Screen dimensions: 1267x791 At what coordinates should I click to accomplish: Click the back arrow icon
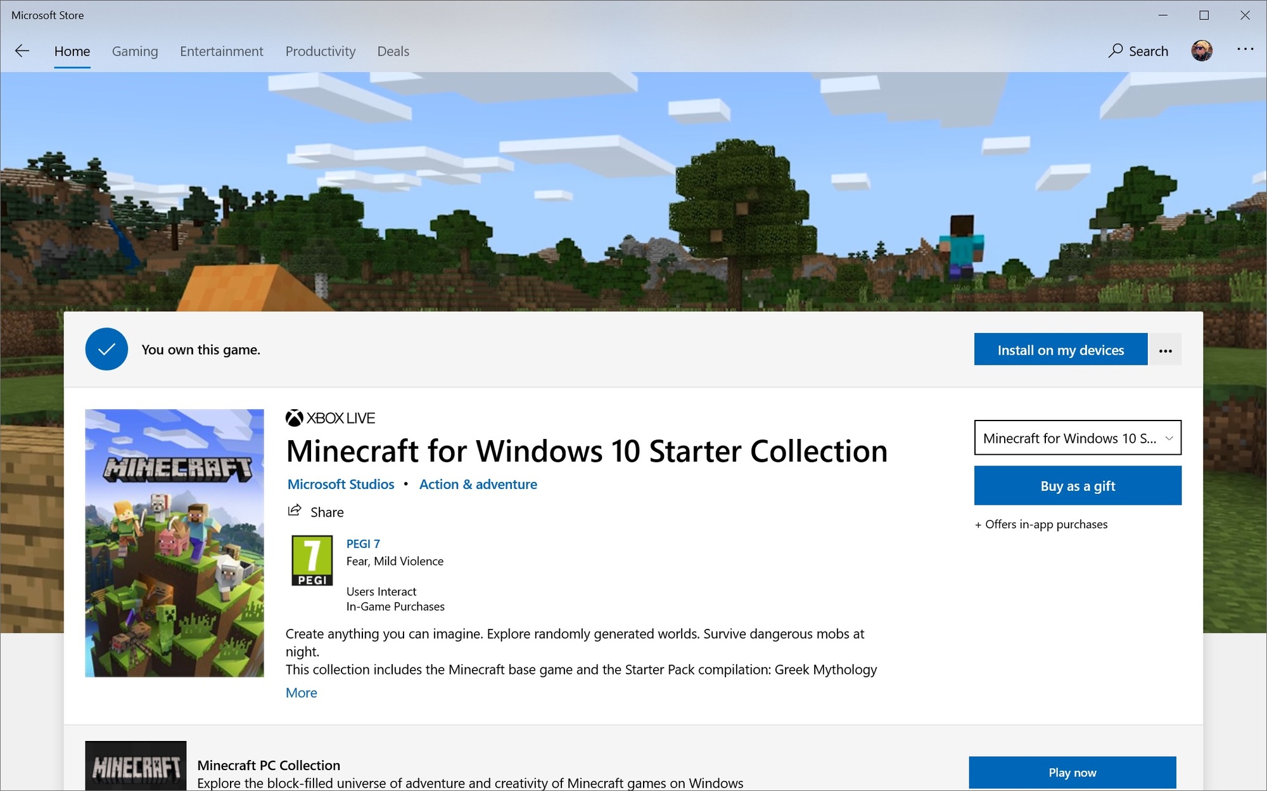(22, 51)
